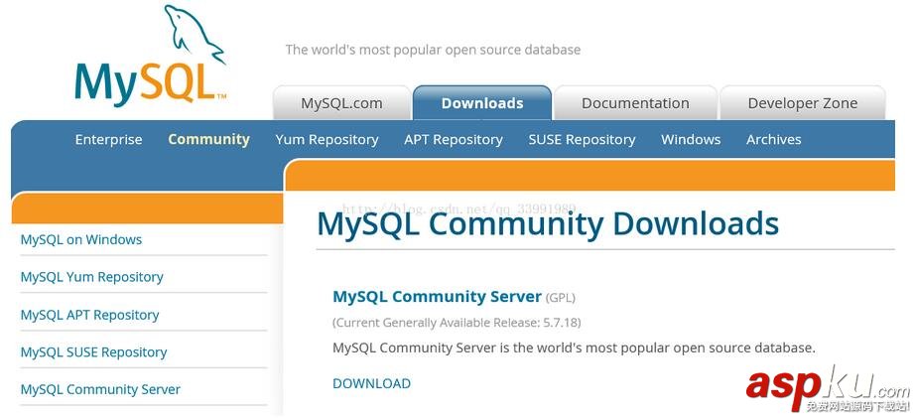Select the Downloads tab
The width and height of the screenshot is (915, 418).
pyautogui.click(x=482, y=103)
